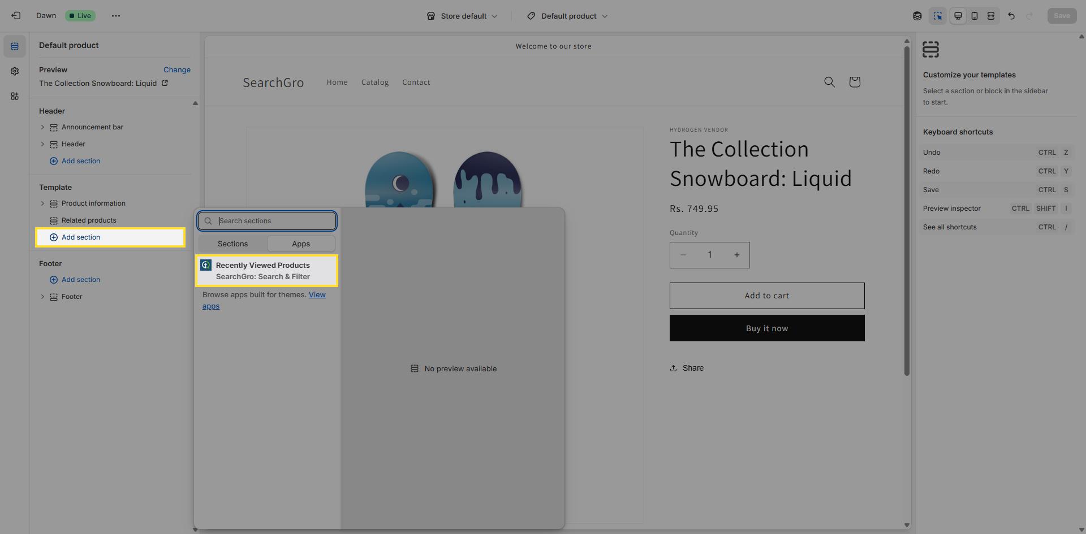Switch to the Sections tab

[x=232, y=244]
